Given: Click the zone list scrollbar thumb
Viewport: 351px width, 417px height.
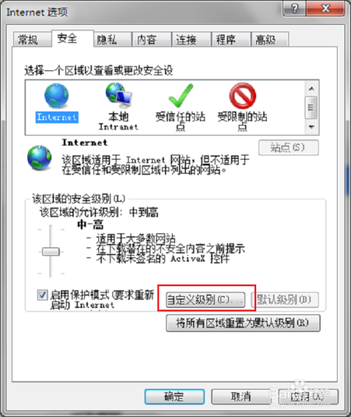Looking at the screenshot, I should coord(311,108).
